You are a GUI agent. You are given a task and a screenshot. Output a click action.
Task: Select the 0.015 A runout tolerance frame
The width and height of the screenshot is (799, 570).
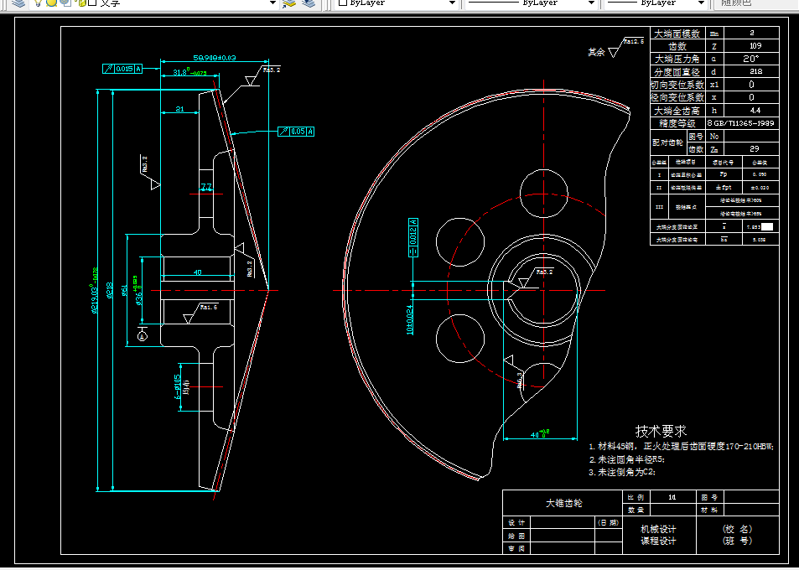pos(122,69)
